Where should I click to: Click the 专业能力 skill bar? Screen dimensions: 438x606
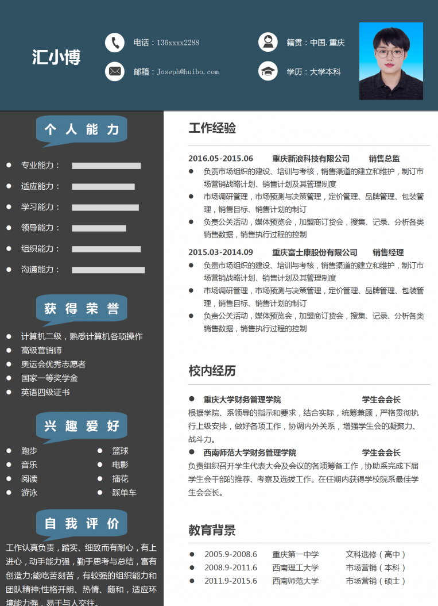[106, 166]
